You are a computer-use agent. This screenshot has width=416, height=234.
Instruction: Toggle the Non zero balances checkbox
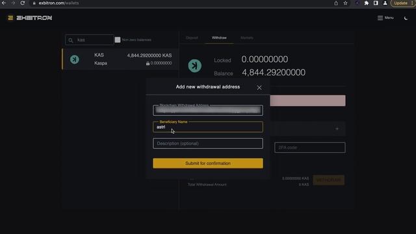click(118, 40)
